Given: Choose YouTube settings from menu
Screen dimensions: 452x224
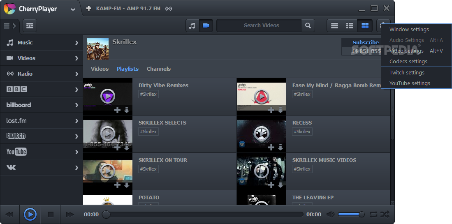Looking at the screenshot, I should [417, 83].
